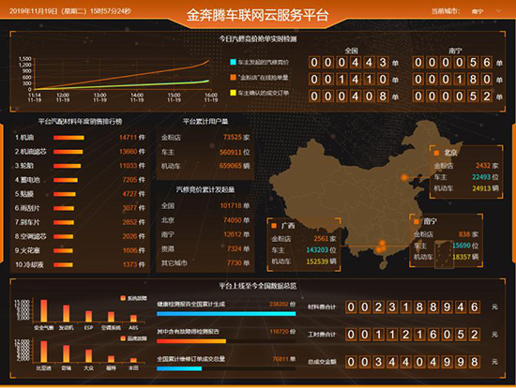Click the 其它城市 bidding total 7730 单

[x=238, y=263]
